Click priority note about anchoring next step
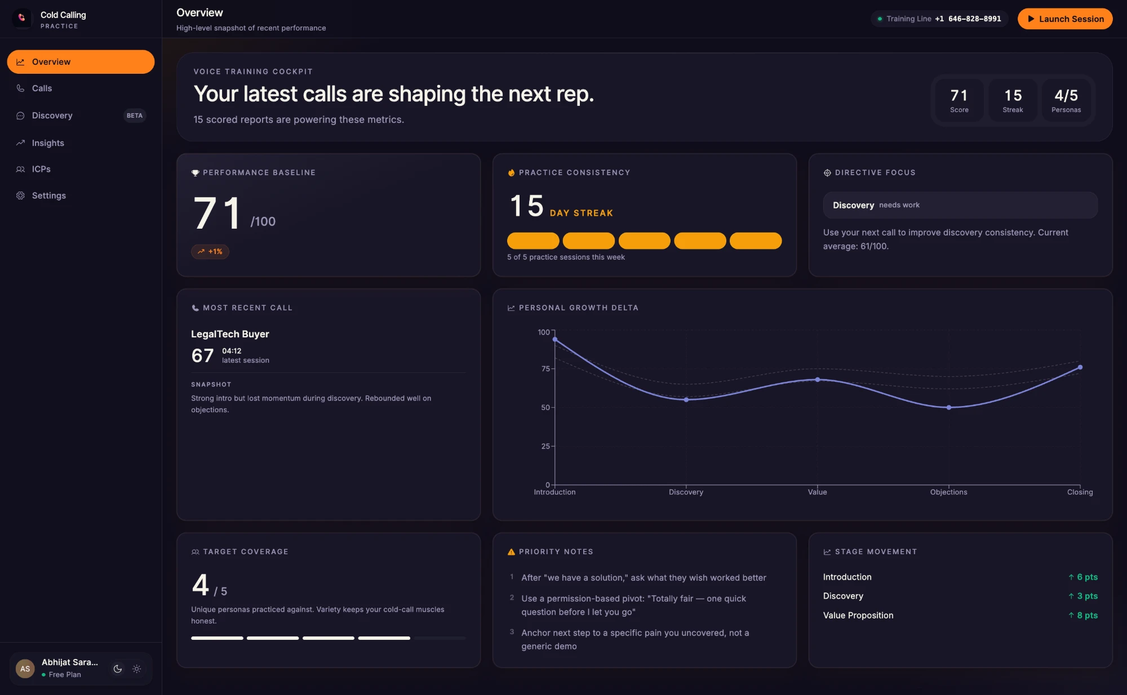The width and height of the screenshot is (1127, 695). pos(635,640)
